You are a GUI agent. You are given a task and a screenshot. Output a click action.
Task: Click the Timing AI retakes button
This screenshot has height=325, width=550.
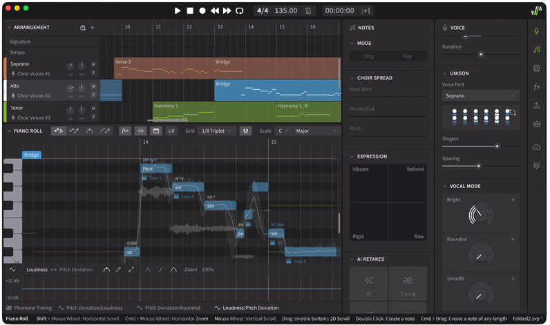coord(408,283)
